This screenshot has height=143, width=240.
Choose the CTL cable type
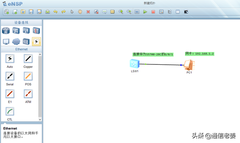click(x=10, y=111)
